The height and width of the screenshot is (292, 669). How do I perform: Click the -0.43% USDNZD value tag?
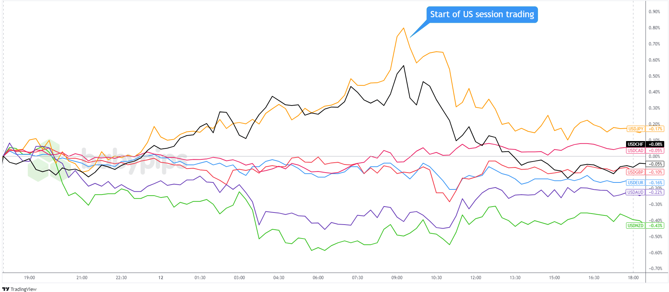click(x=655, y=226)
